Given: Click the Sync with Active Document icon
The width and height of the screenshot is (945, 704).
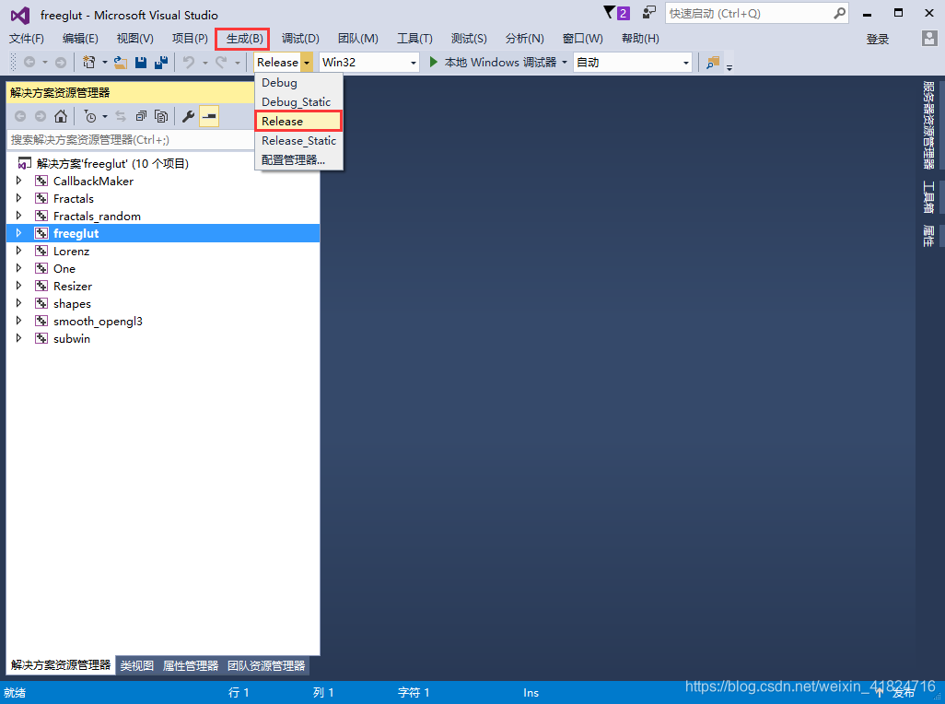Looking at the screenshot, I should click(x=121, y=116).
